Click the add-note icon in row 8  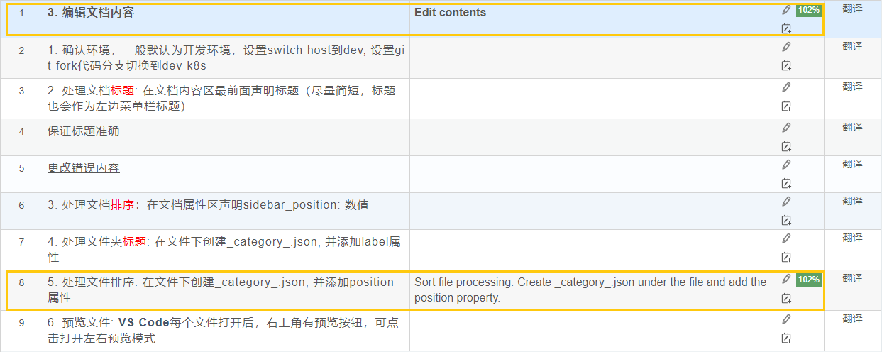pyautogui.click(x=785, y=298)
